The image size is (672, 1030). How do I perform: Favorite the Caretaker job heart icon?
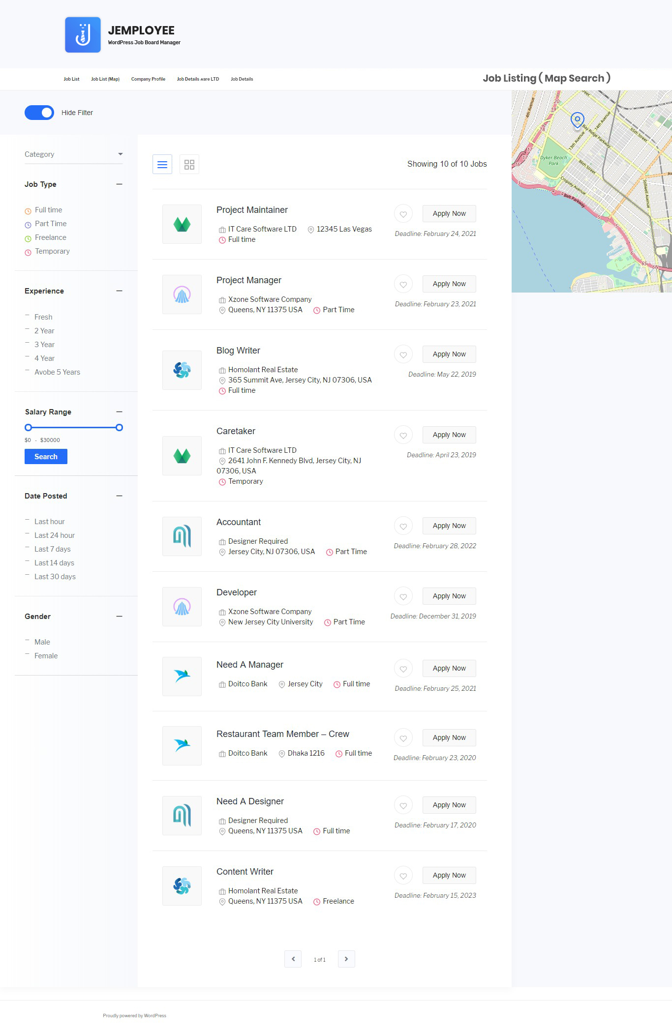(x=403, y=435)
